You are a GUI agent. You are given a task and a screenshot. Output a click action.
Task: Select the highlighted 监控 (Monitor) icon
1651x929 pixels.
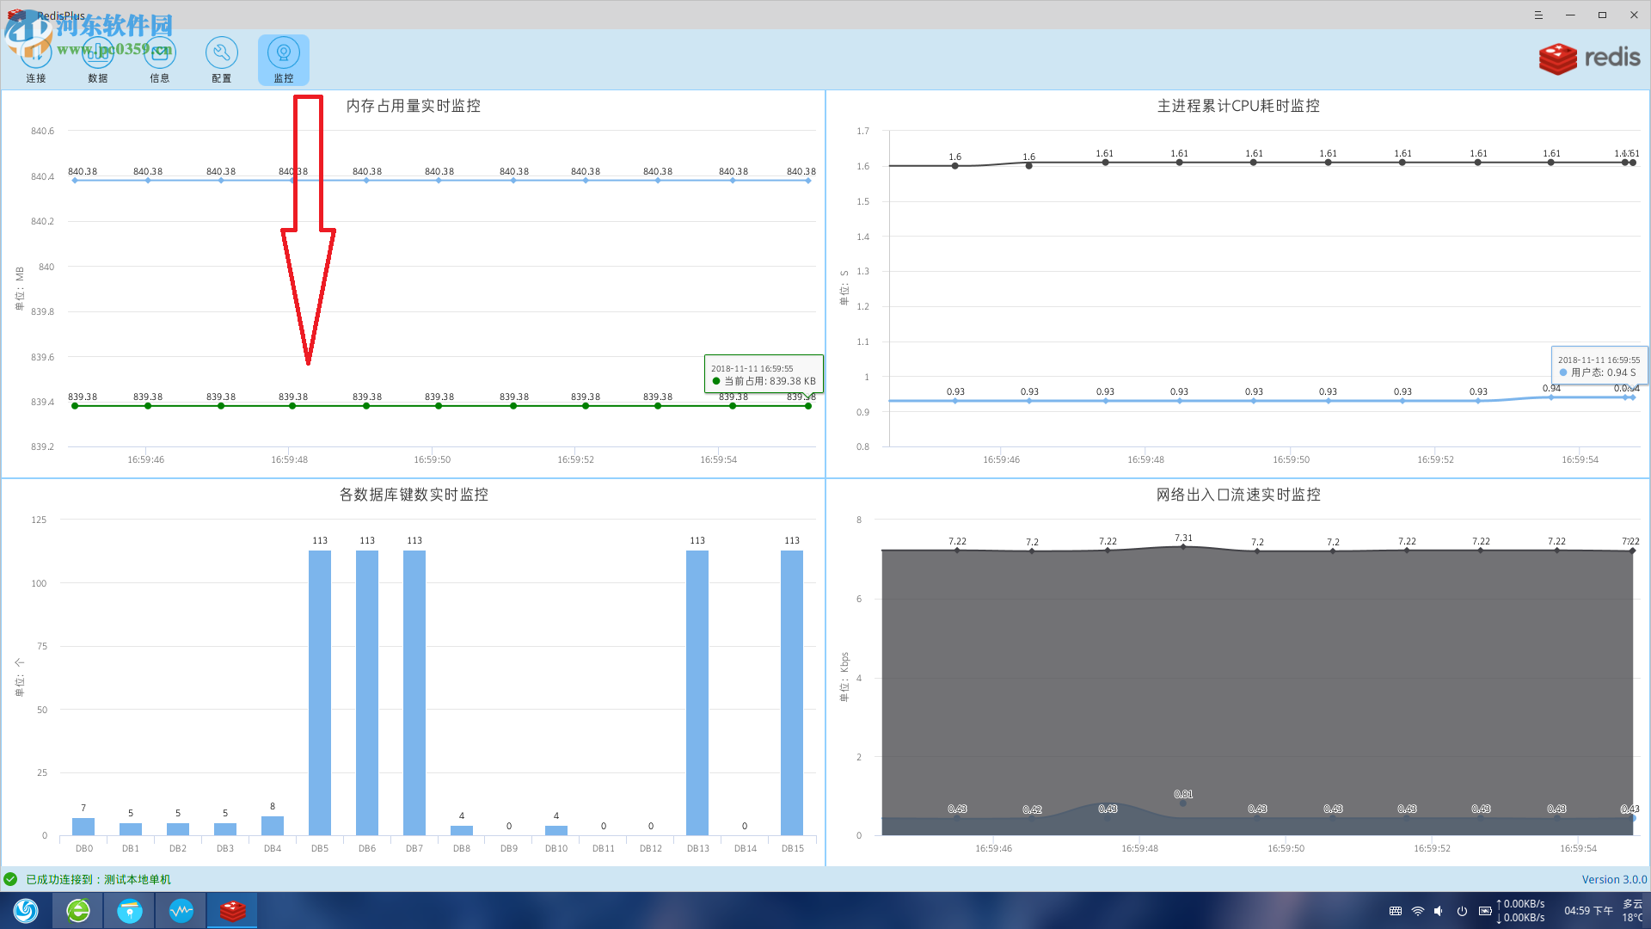(x=284, y=53)
